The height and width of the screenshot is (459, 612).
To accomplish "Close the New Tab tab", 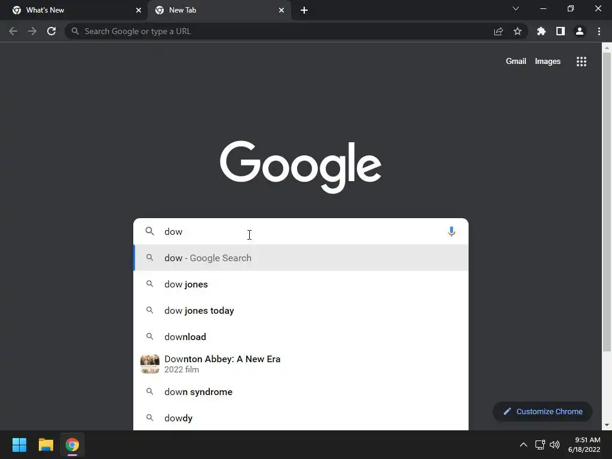I will pos(281,10).
